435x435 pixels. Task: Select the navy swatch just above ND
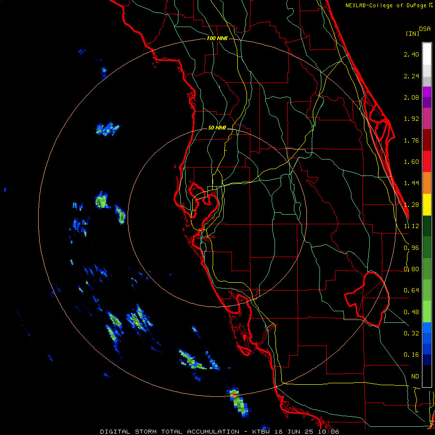[427, 360]
